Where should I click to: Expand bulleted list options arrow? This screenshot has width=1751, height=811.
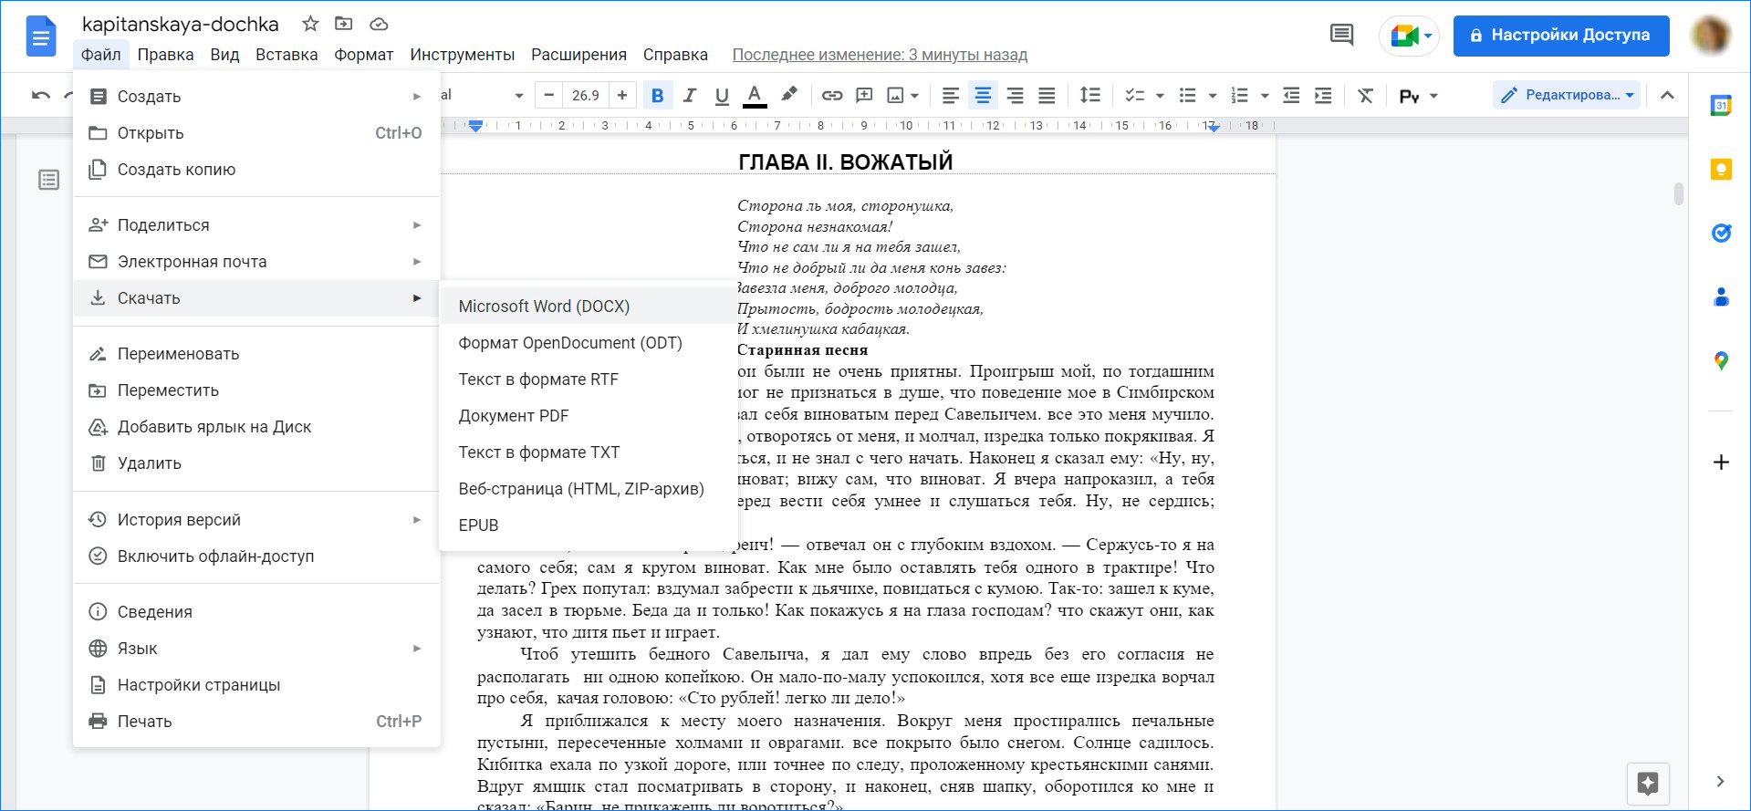tap(1213, 95)
